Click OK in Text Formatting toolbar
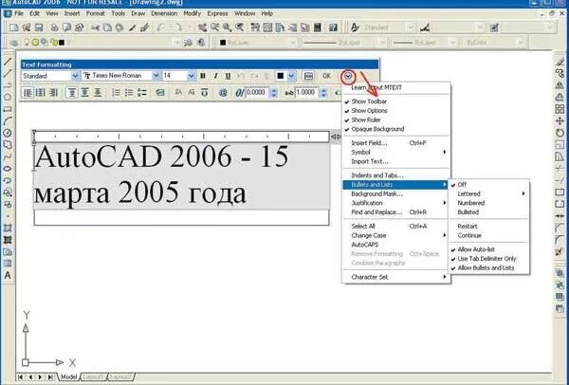 [326, 76]
